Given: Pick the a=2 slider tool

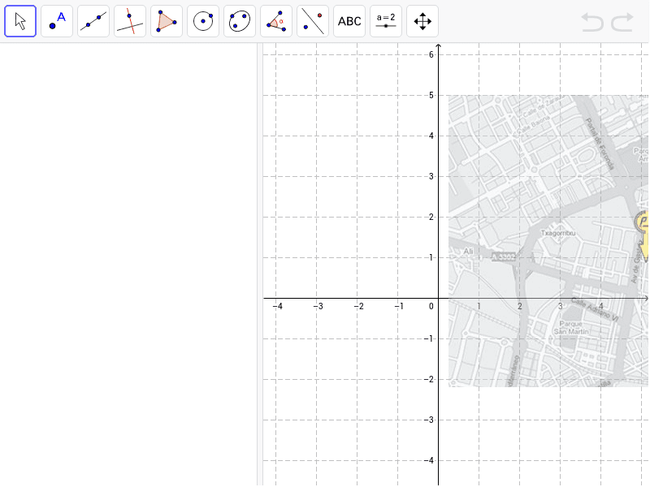Looking at the screenshot, I should pyautogui.click(x=386, y=21).
